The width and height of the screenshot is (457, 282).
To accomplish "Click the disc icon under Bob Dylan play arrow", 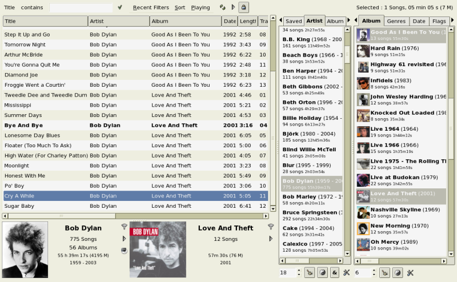I will coord(124,251).
